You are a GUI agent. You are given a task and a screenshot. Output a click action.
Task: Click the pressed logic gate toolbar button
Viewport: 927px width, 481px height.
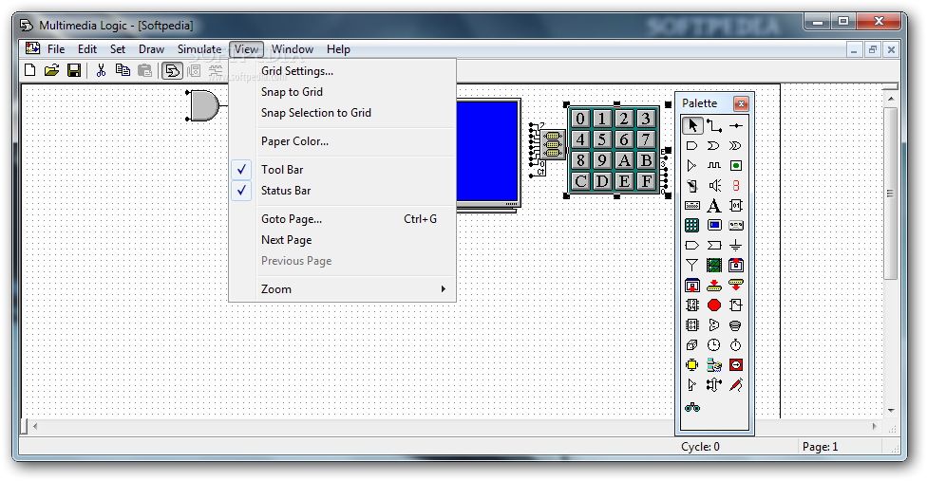172,71
